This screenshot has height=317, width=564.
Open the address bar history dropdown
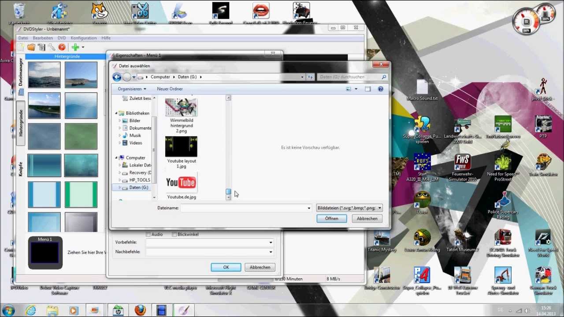(x=302, y=77)
